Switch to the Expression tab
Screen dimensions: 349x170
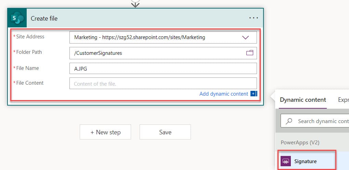[x=343, y=100]
